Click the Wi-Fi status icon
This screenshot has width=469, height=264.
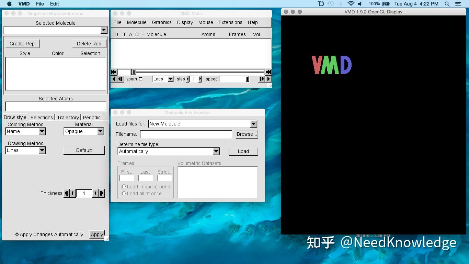click(x=350, y=4)
